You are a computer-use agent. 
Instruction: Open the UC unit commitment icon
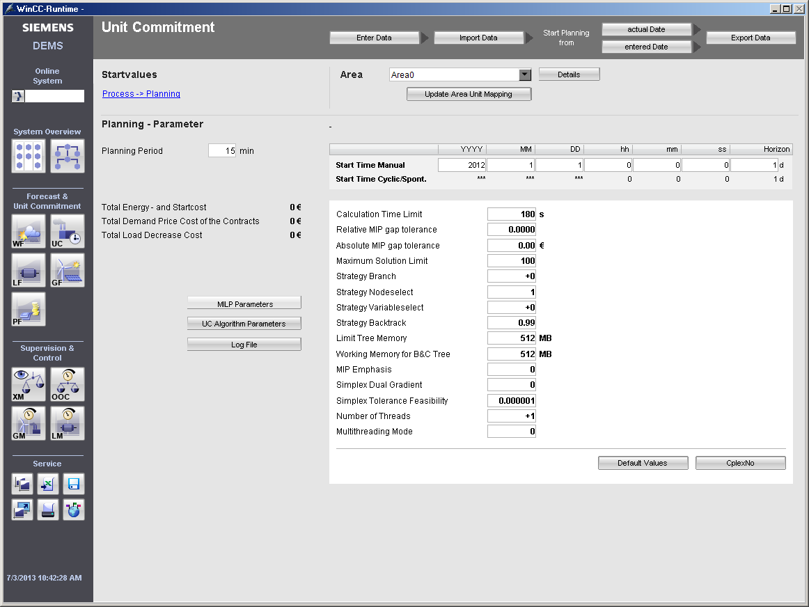coord(68,232)
